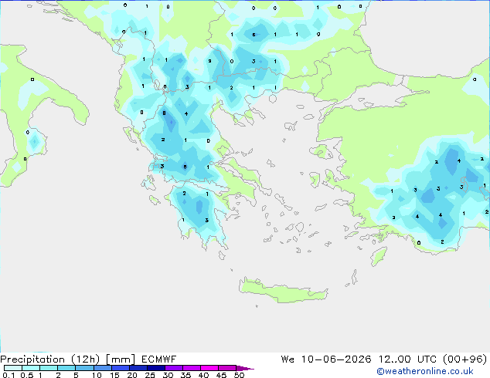490x378 pixels.
Task: Select the 10–15 mm legend swatch
Action: click(103, 368)
